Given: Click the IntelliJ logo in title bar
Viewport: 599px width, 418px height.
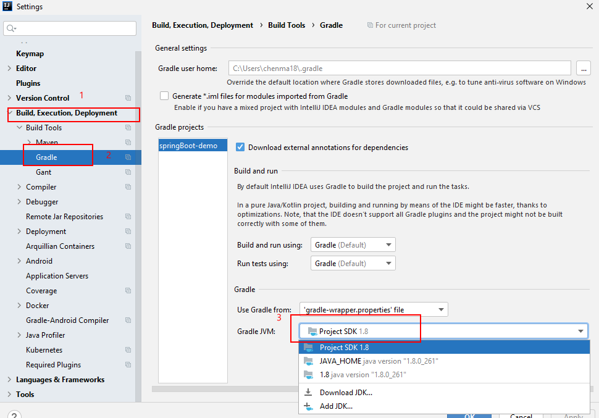Looking at the screenshot, I should (7, 6).
